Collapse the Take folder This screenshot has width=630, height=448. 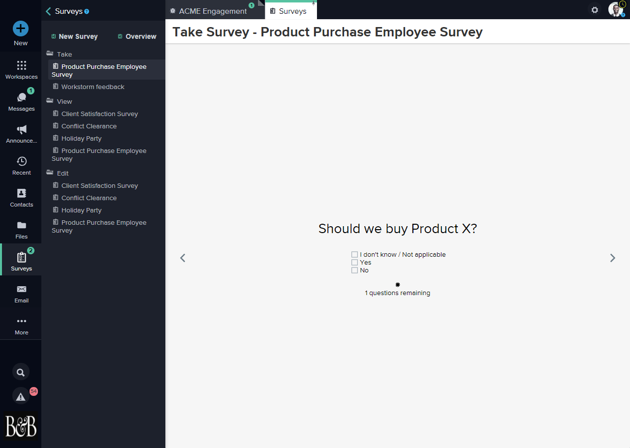click(x=50, y=54)
